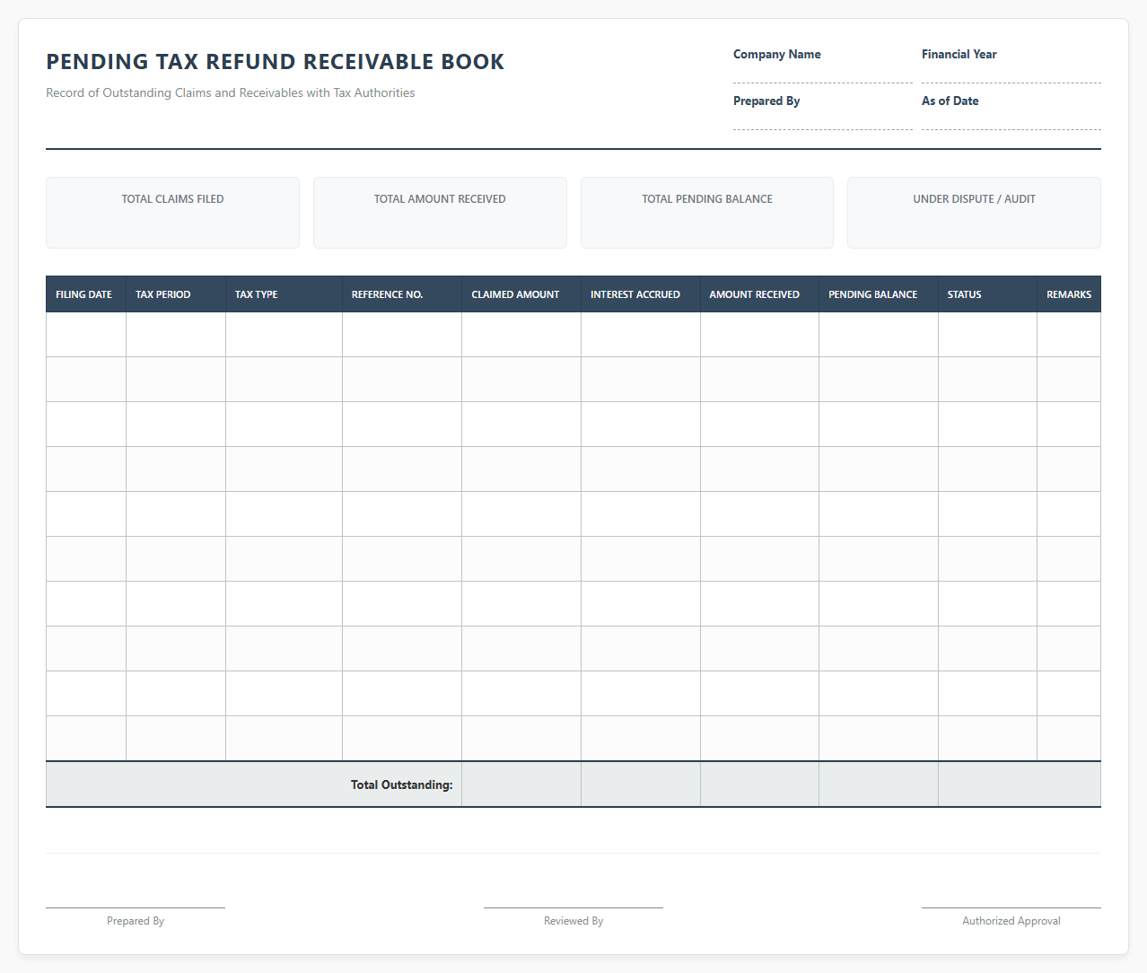The height and width of the screenshot is (973, 1147).
Task: Click the Pending Tax Refund Receivable Book title
Action: pos(276,62)
